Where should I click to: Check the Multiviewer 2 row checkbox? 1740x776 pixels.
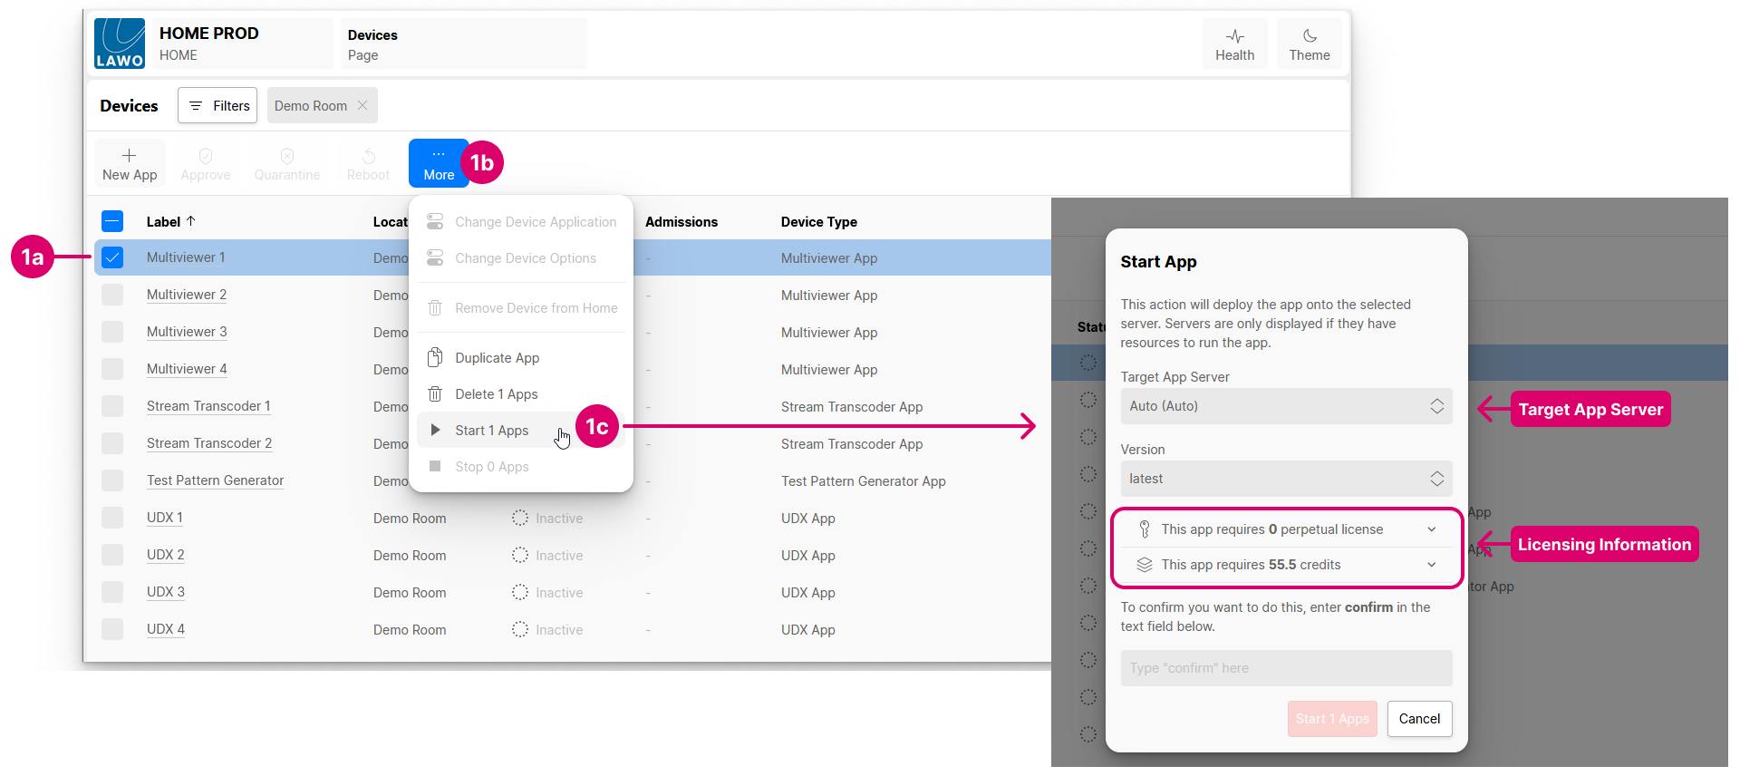click(112, 295)
